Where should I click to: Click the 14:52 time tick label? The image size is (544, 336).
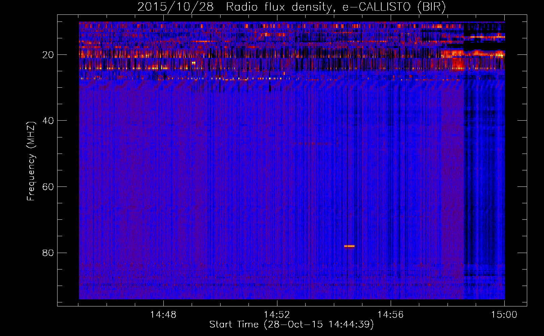(x=277, y=315)
